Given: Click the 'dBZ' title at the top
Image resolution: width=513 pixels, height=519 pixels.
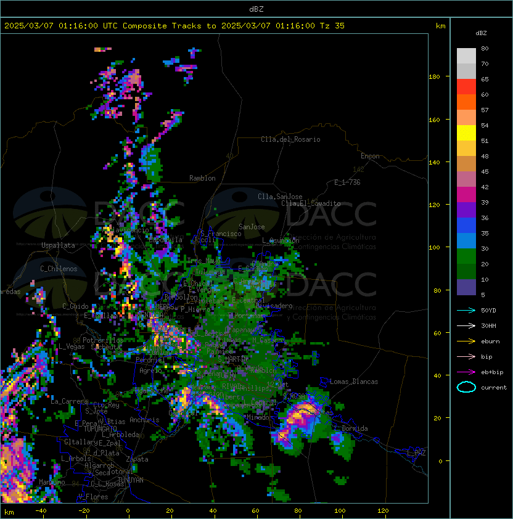Looking at the screenshot, I should click(x=256, y=9).
